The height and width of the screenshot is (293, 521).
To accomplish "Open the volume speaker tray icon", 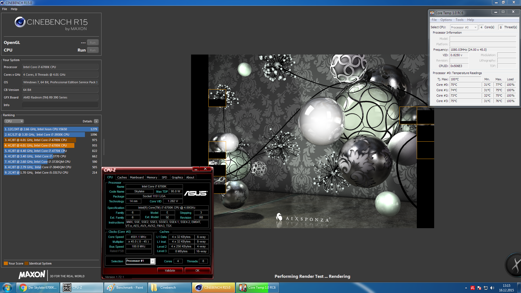I will coord(492,288).
